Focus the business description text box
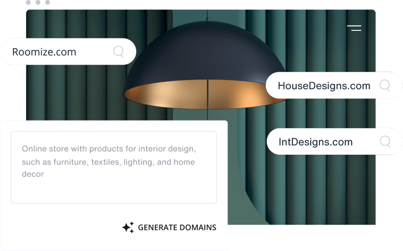Image resolution: width=403 pixels, height=251 pixels. tap(114, 168)
